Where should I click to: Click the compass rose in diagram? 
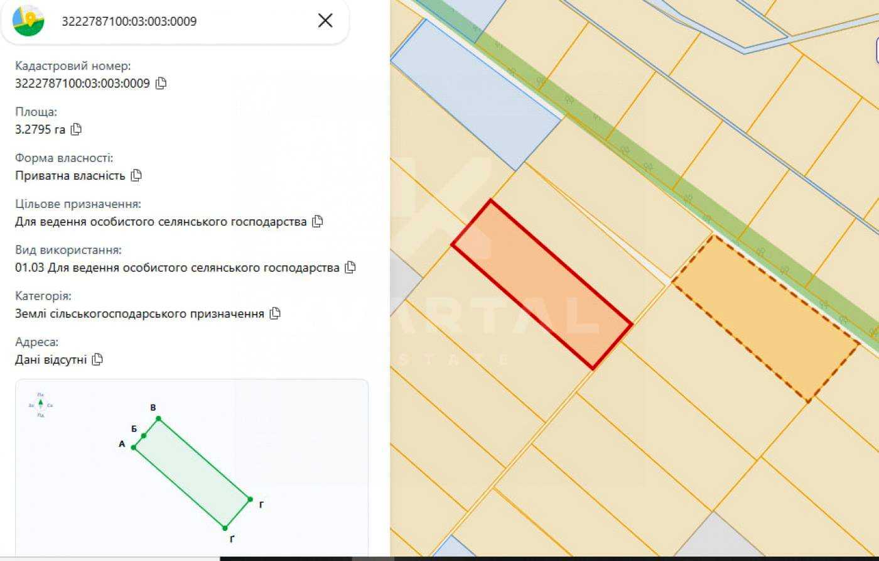pos(41,405)
